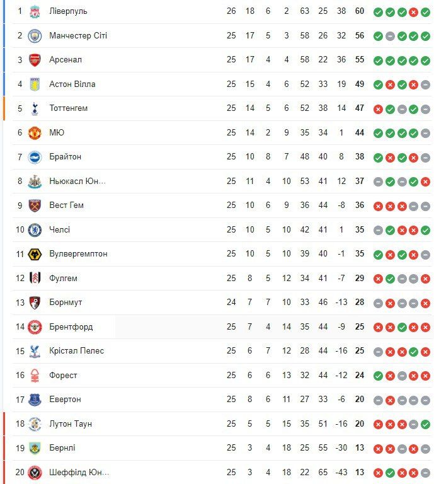Click the МЮ team name
Screen dimensions: 434x484
pos(57,132)
